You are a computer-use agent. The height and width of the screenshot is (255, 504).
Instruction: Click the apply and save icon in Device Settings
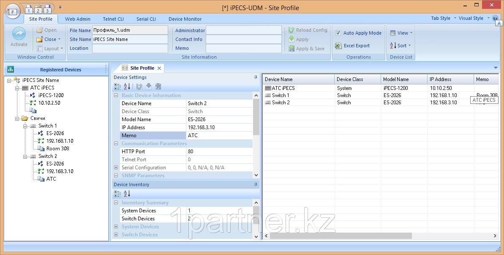pyautogui.click(x=158, y=87)
